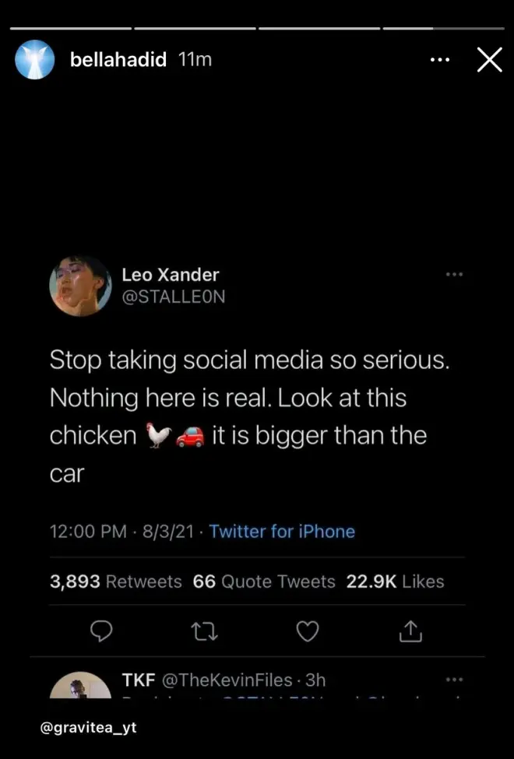Tap the Twitter for iPhone link

coord(282,532)
